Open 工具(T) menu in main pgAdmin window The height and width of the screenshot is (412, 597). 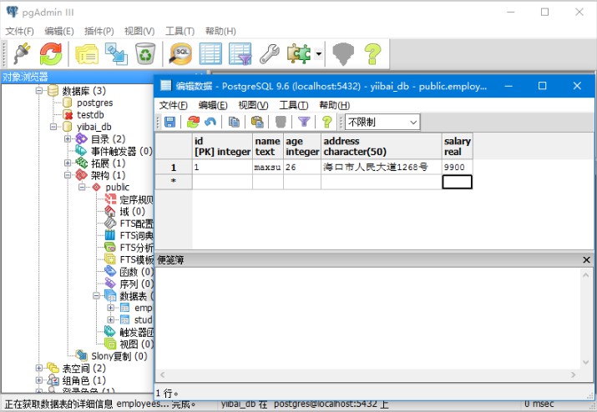click(x=180, y=31)
